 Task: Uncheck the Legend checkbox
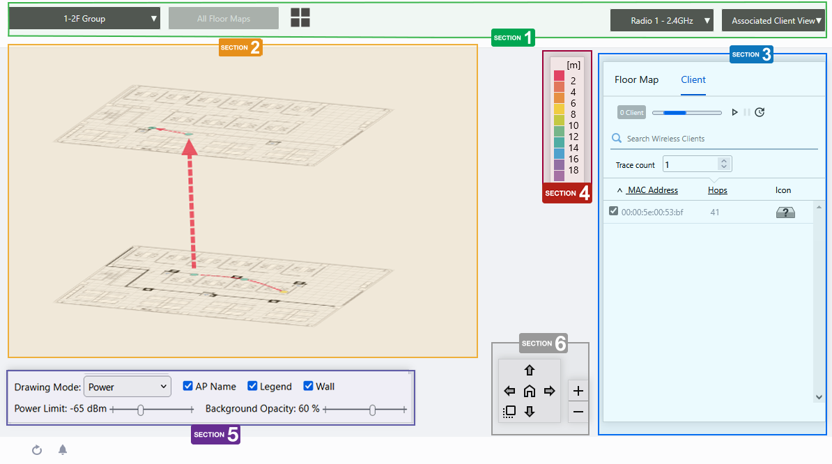(253, 386)
